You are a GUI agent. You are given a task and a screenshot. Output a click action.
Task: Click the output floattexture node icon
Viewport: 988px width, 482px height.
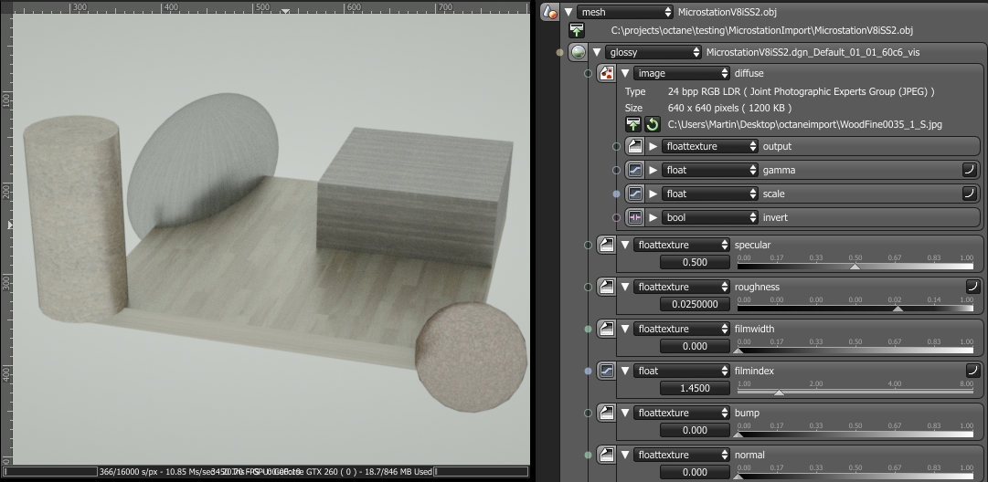coord(634,146)
